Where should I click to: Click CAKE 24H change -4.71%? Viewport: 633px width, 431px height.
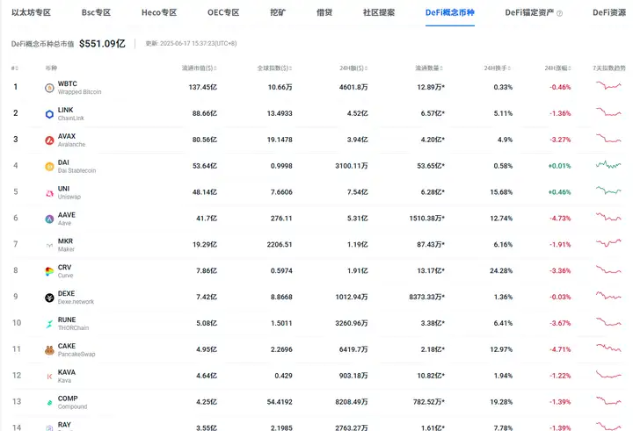pos(560,349)
